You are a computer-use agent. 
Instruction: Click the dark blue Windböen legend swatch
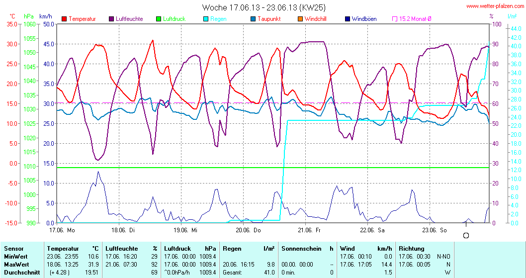click(348, 19)
